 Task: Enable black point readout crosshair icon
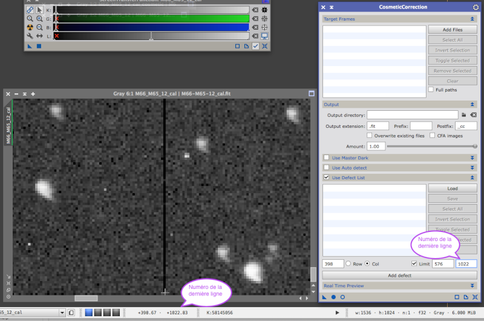tap(264, 10)
